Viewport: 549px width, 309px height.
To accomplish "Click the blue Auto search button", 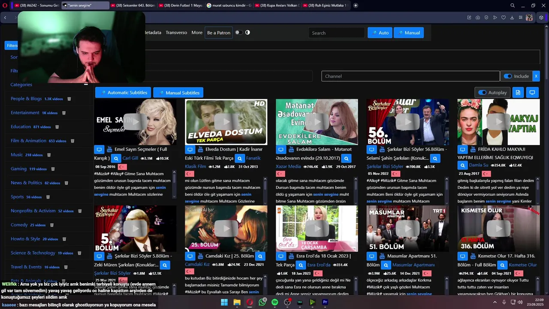I will click(x=380, y=33).
